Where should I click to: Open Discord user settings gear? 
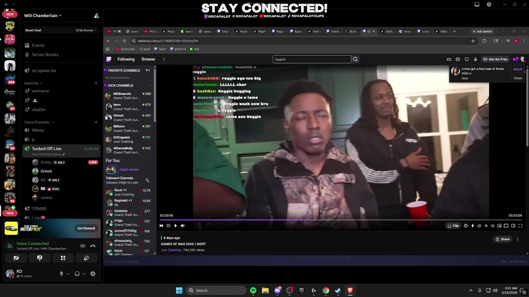93,273
